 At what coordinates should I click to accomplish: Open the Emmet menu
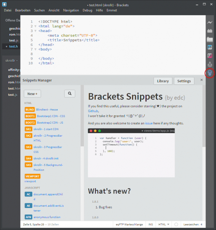coord(112,10)
